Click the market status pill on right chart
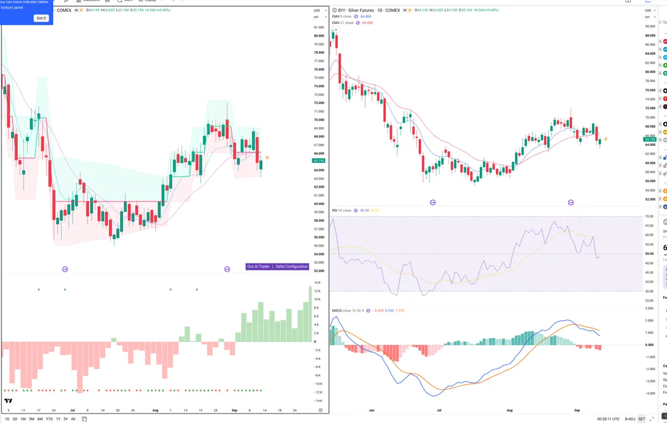 click(405, 10)
